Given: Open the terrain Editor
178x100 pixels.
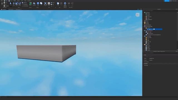Looking at the screenshot, I should point(30,4).
